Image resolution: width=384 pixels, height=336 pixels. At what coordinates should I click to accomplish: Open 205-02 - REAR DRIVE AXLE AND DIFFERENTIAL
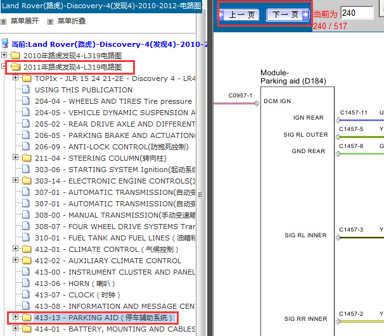[115, 124]
